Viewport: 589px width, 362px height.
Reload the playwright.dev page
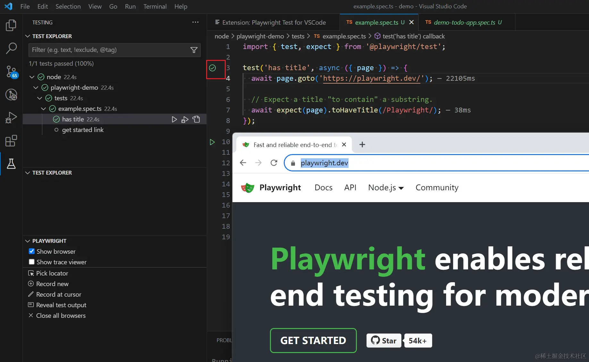[274, 163]
